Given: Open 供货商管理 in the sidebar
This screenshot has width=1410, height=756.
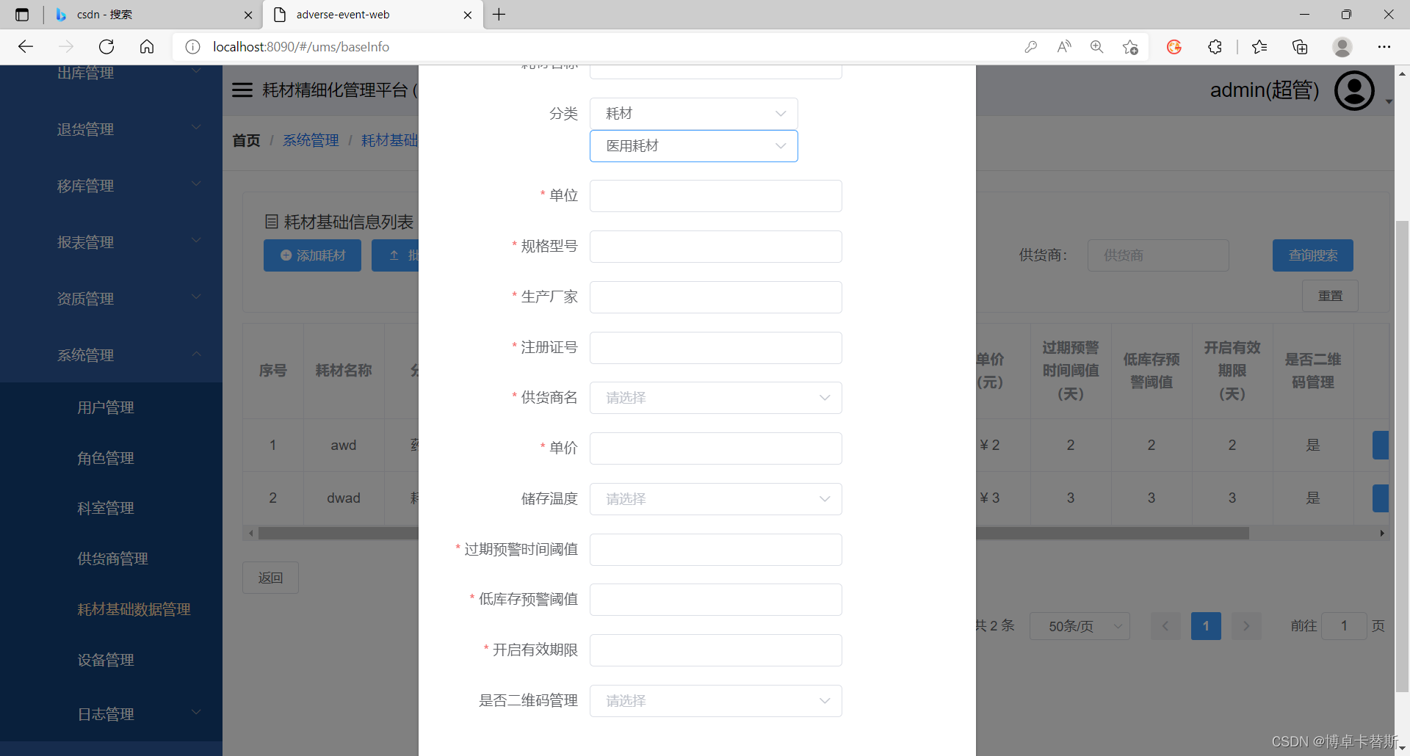Looking at the screenshot, I should pyautogui.click(x=111, y=559).
